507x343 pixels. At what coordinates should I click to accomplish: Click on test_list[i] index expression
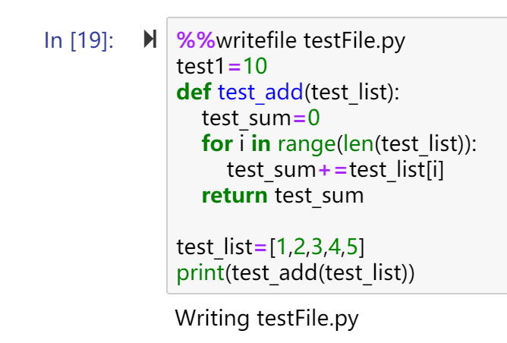397,170
